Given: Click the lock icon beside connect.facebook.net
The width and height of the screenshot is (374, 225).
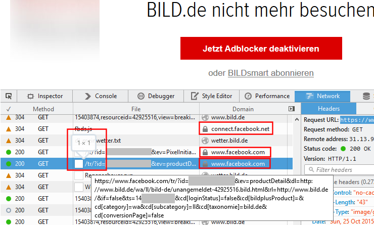Looking at the screenshot, I should pos(205,129).
